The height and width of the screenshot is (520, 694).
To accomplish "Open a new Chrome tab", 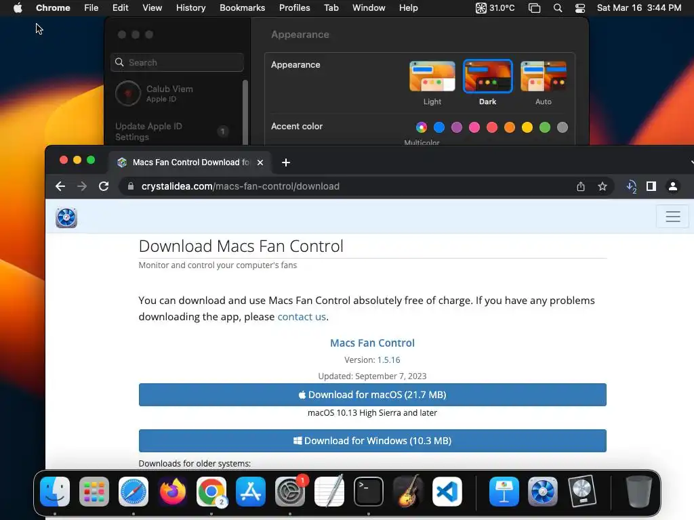I will [286, 162].
